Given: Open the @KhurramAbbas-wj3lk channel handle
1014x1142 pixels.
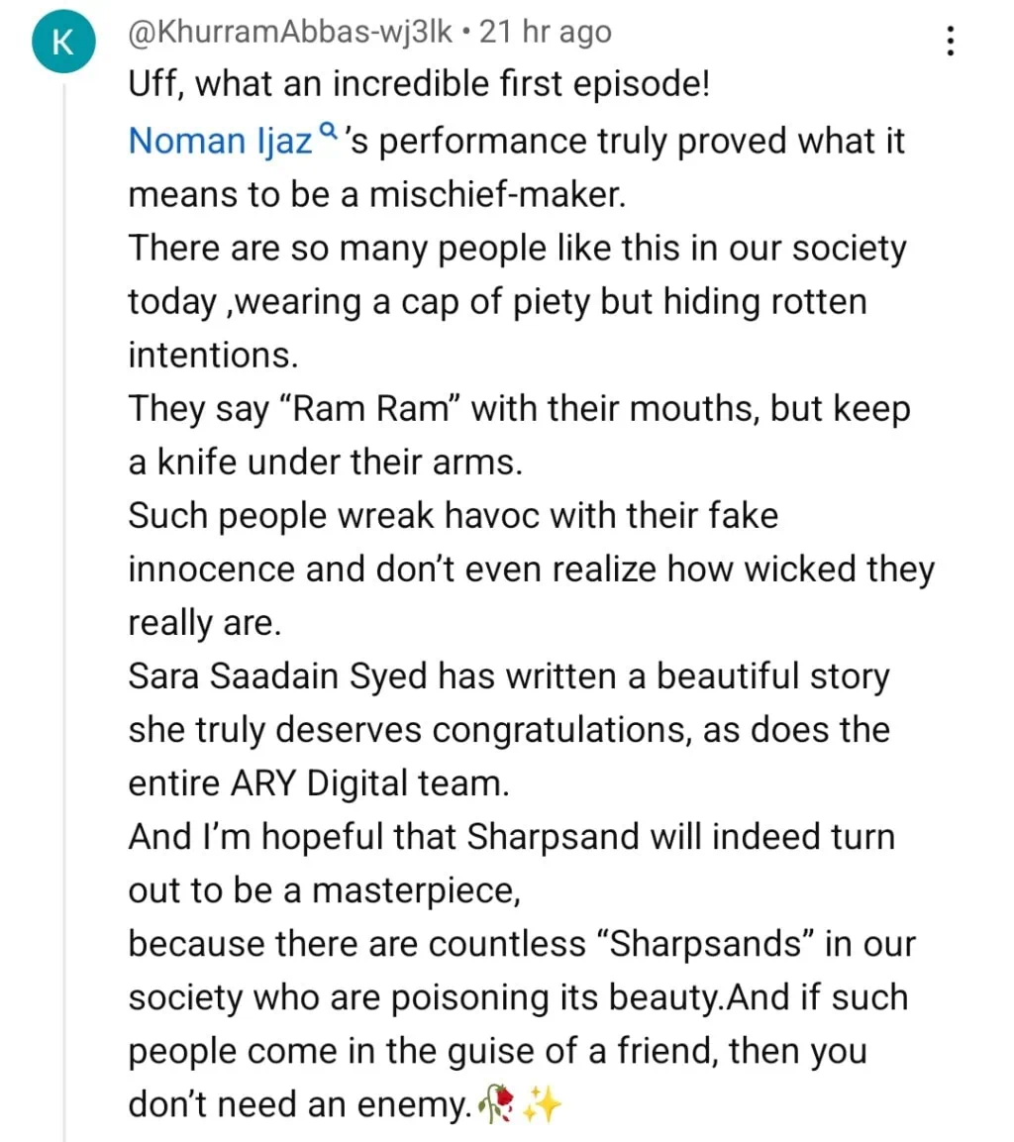Looking at the screenshot, I should click(x=290, y=33).
